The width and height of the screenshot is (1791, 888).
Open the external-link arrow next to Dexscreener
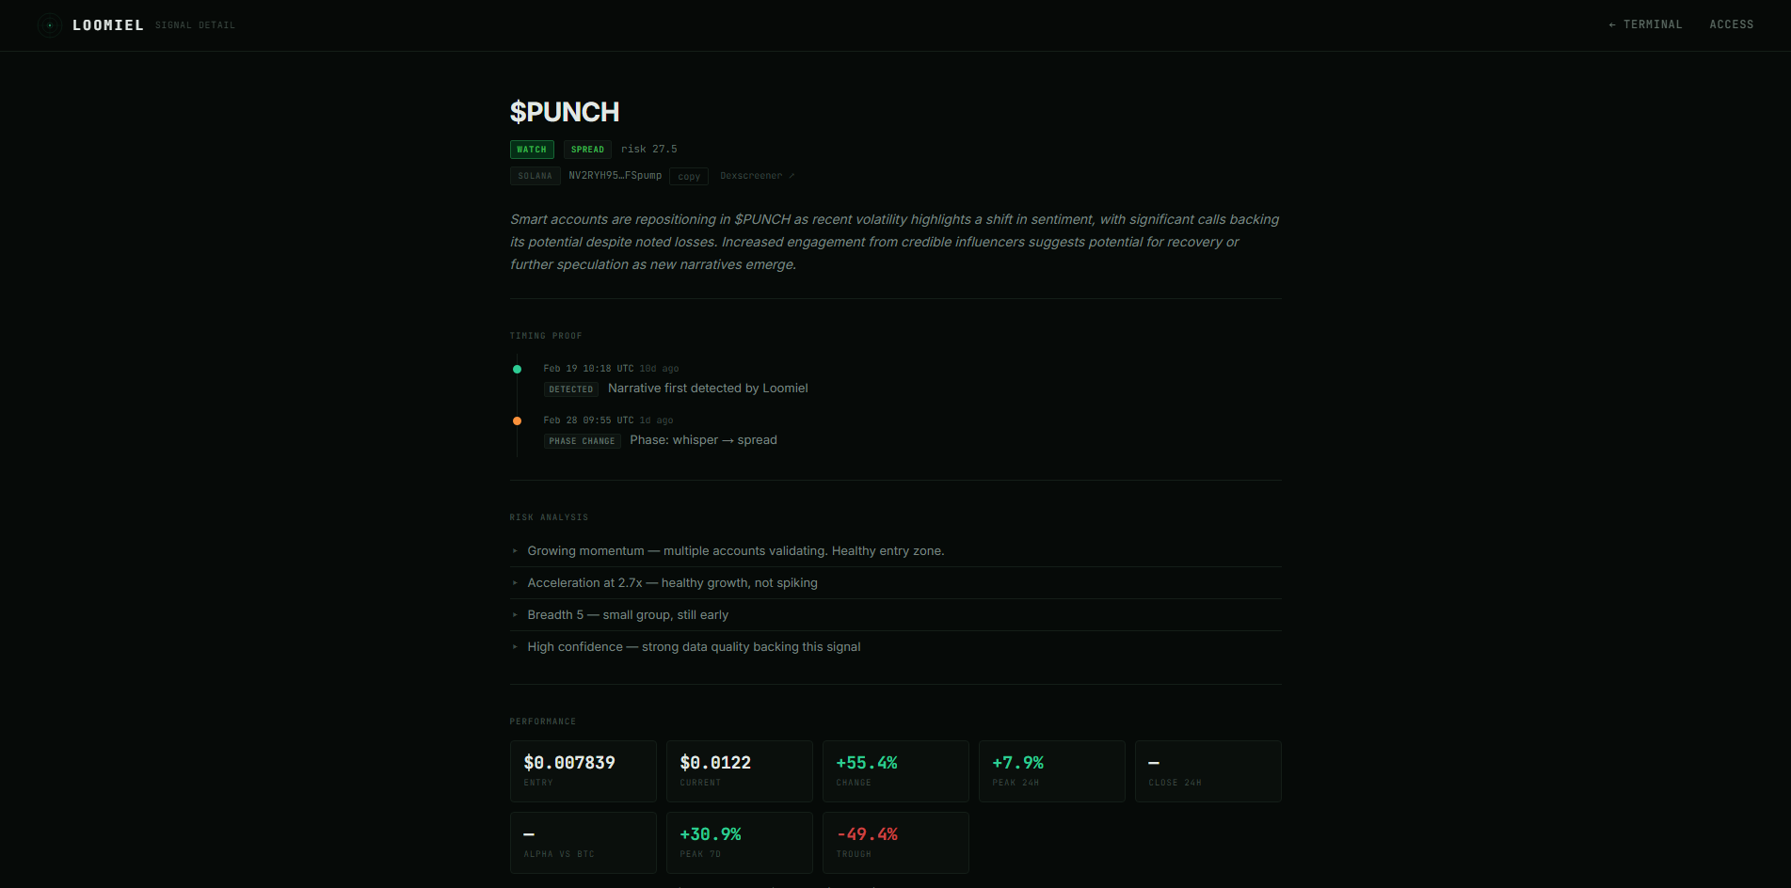(x=792, y=175)
